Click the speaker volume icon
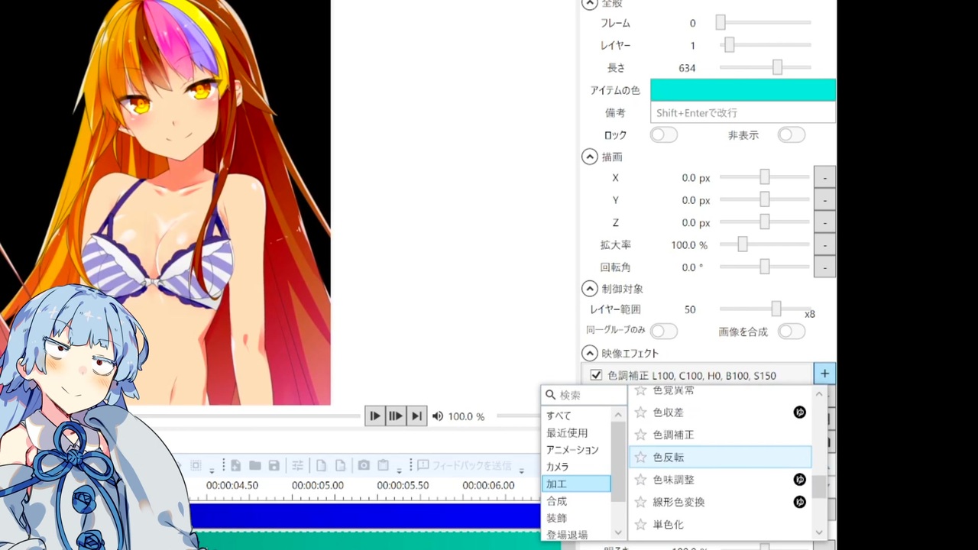The height and width of the screenshot is (550, 978). coord(438,416)
